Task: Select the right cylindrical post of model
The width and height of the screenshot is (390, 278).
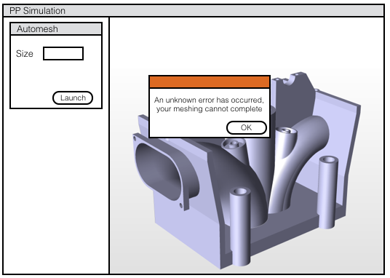Action: tap(328, 191)
